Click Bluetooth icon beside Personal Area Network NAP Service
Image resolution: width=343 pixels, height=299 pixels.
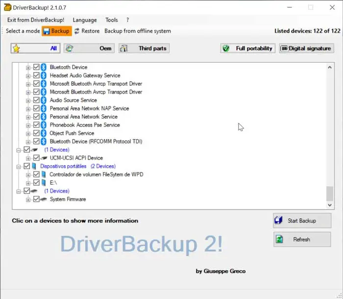coord(44,108)
